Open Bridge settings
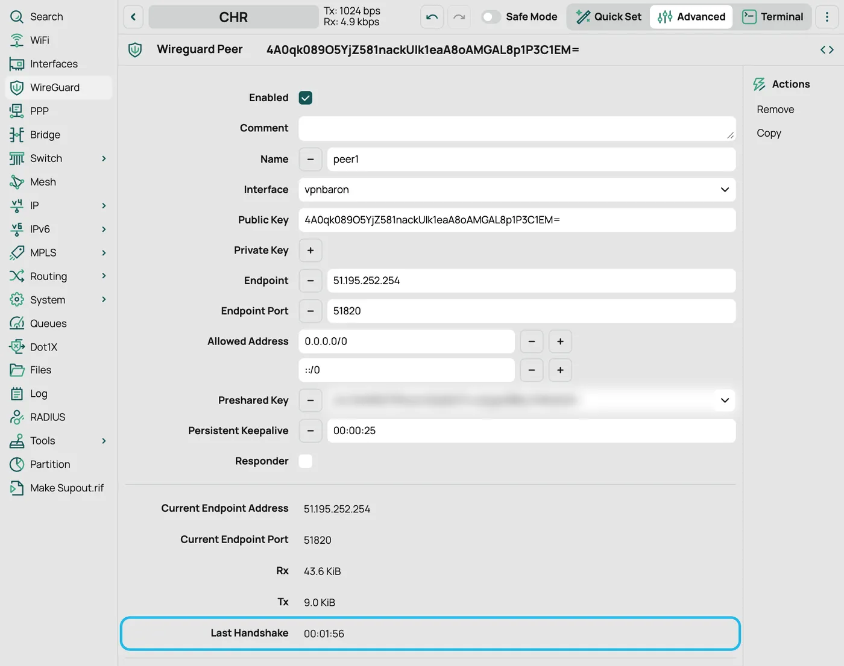 (35, 135)
